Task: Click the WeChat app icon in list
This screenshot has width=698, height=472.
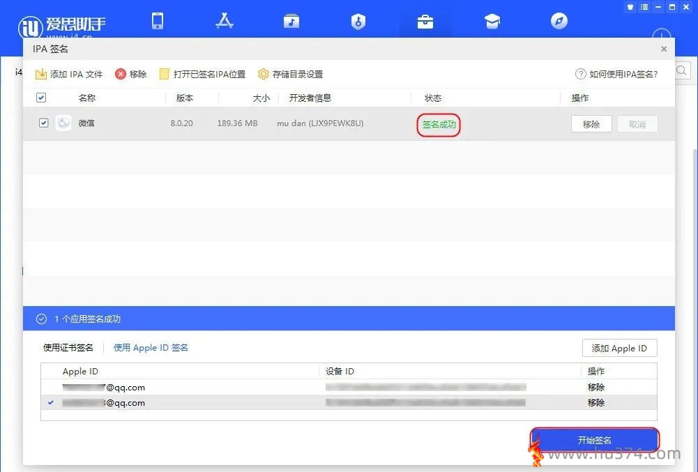Action: click(63, 123)
